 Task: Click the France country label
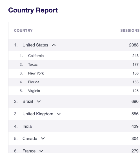tap(29, 151)
